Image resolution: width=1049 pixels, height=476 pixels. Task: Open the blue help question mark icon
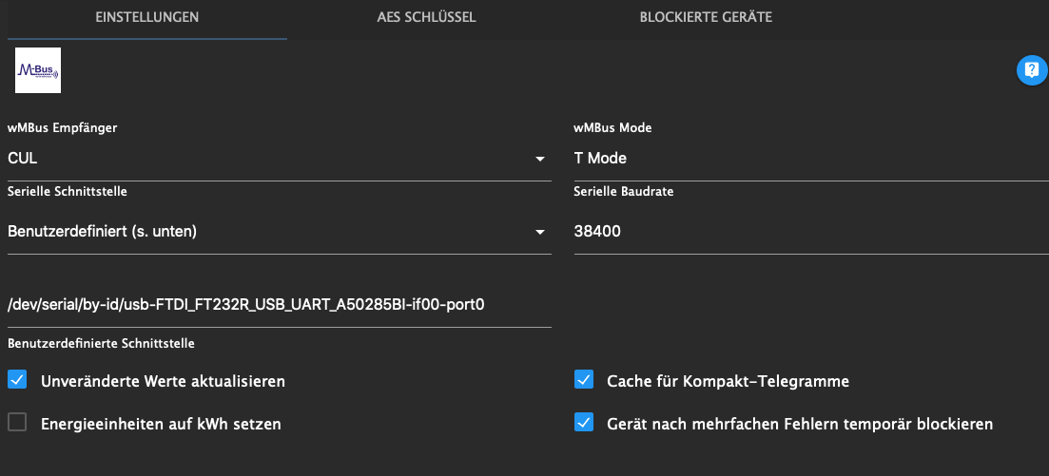click(1031, 70)
